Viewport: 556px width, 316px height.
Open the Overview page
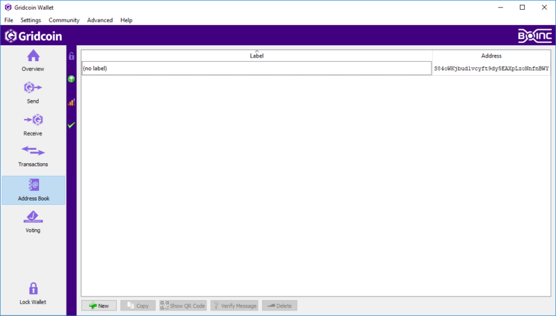(x=33, y=60)
